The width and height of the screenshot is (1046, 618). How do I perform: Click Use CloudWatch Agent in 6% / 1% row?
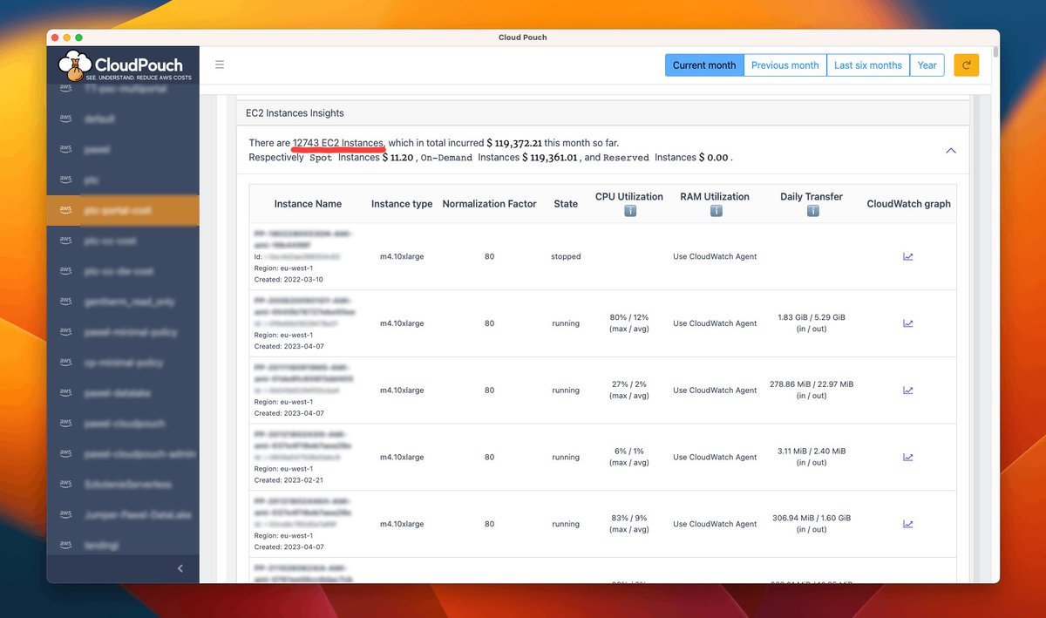coord(715,457)
